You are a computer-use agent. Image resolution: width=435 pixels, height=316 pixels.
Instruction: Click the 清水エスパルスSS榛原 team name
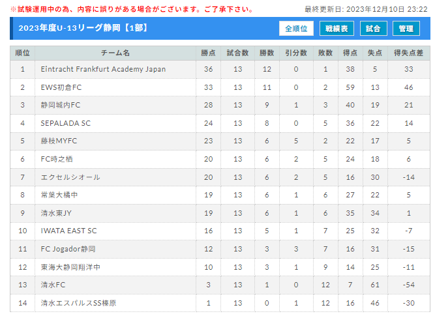click(78, 303)
